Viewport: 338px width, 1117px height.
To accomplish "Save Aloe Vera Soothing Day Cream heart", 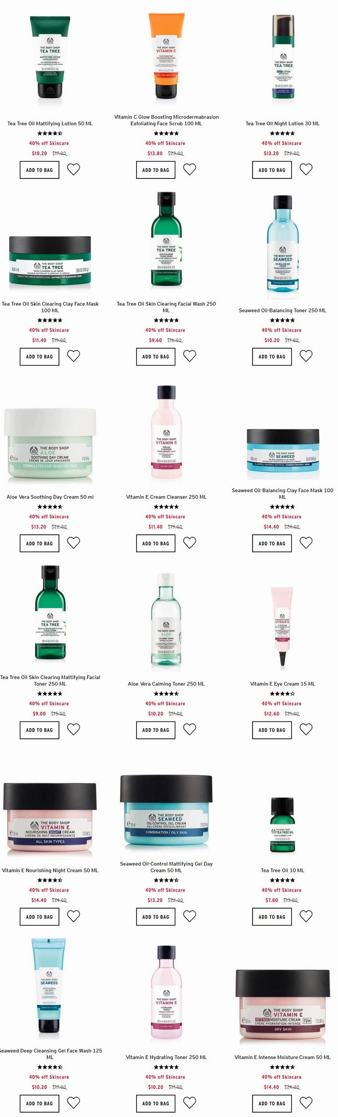I will (73, 543).
